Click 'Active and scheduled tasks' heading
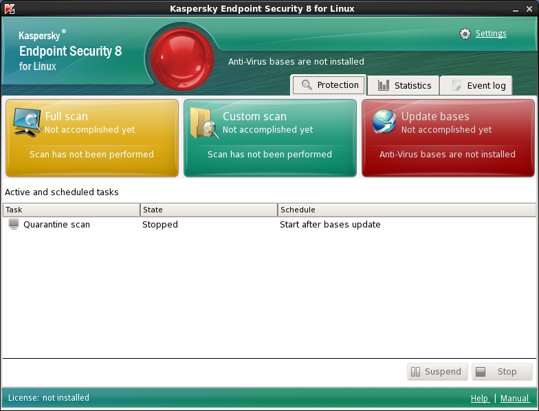The height and width of the screenshot is (411, 539). coord(62,192)
